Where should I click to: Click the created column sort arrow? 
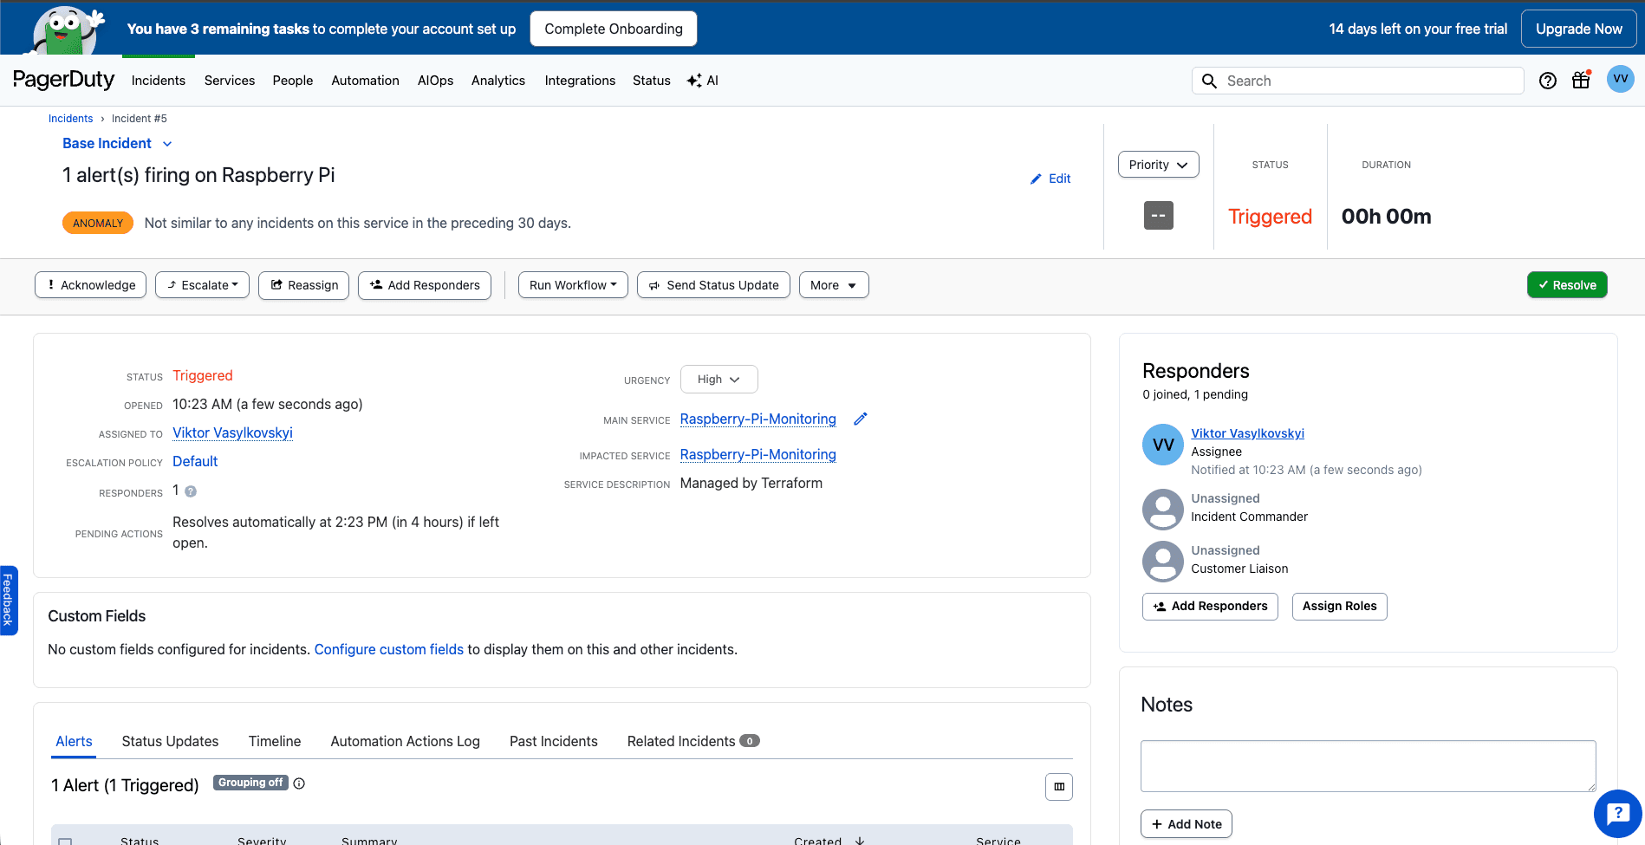[860, 840]
